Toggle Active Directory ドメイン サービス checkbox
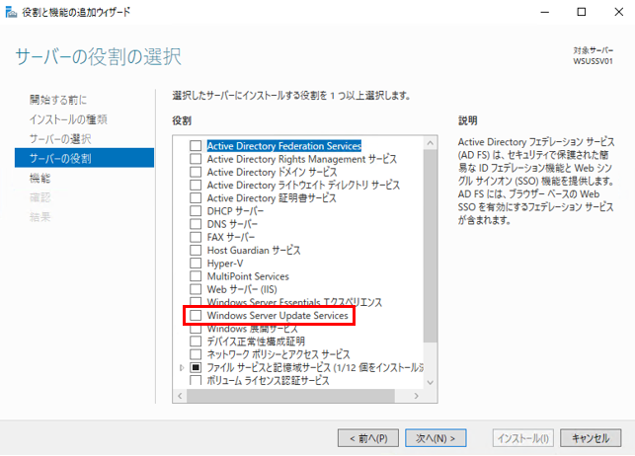The width and height of the screenshot is (635, 456). (x=196, y=172)
